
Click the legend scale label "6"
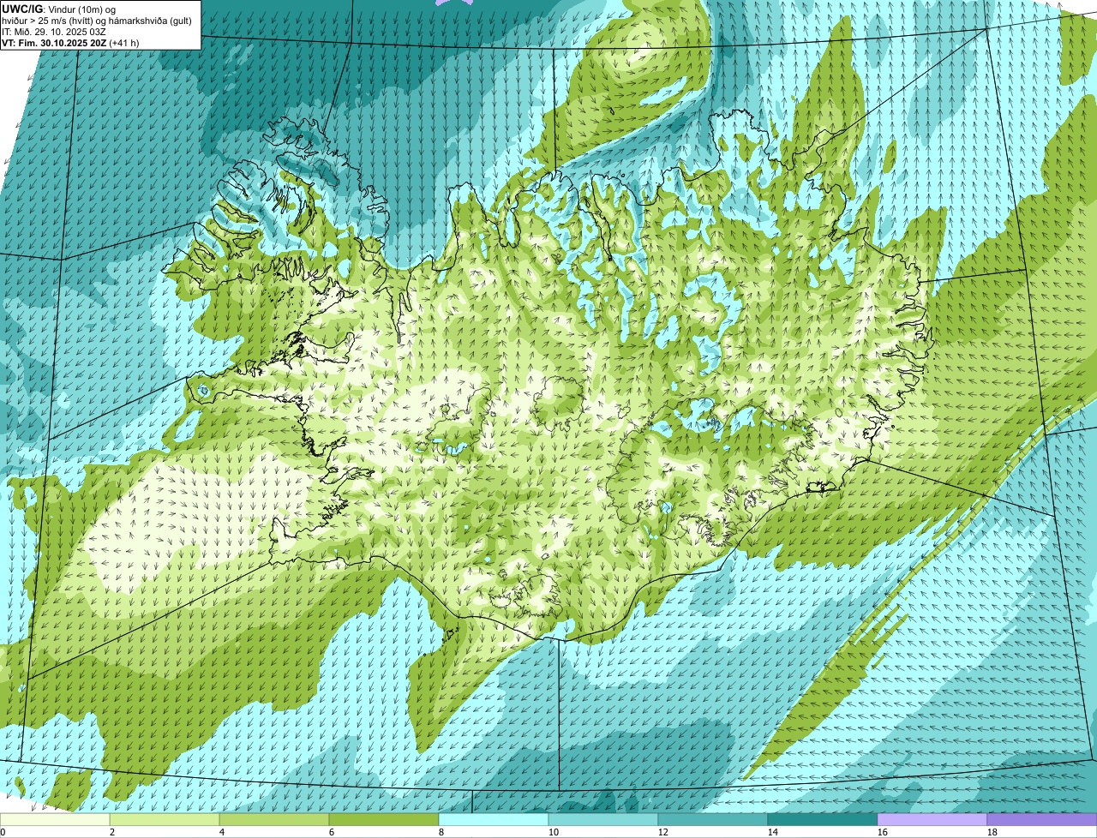click(x=332, y=832)
